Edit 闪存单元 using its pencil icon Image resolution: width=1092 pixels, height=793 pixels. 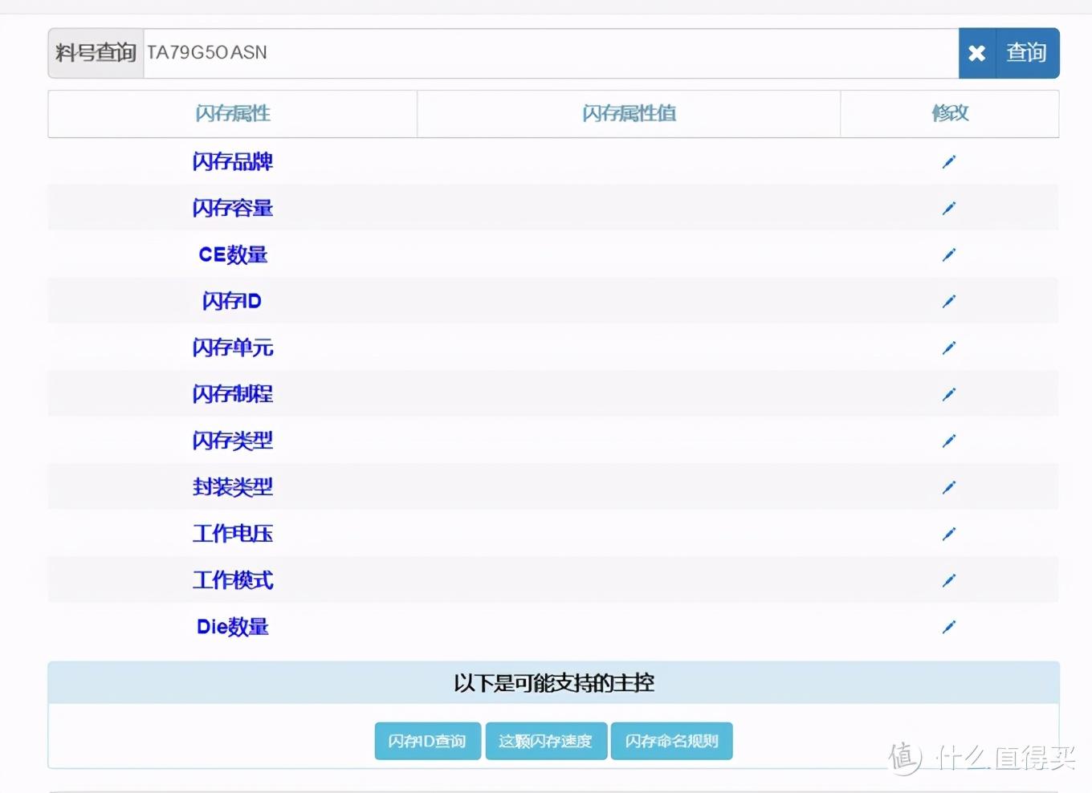[x=949, y=348]
